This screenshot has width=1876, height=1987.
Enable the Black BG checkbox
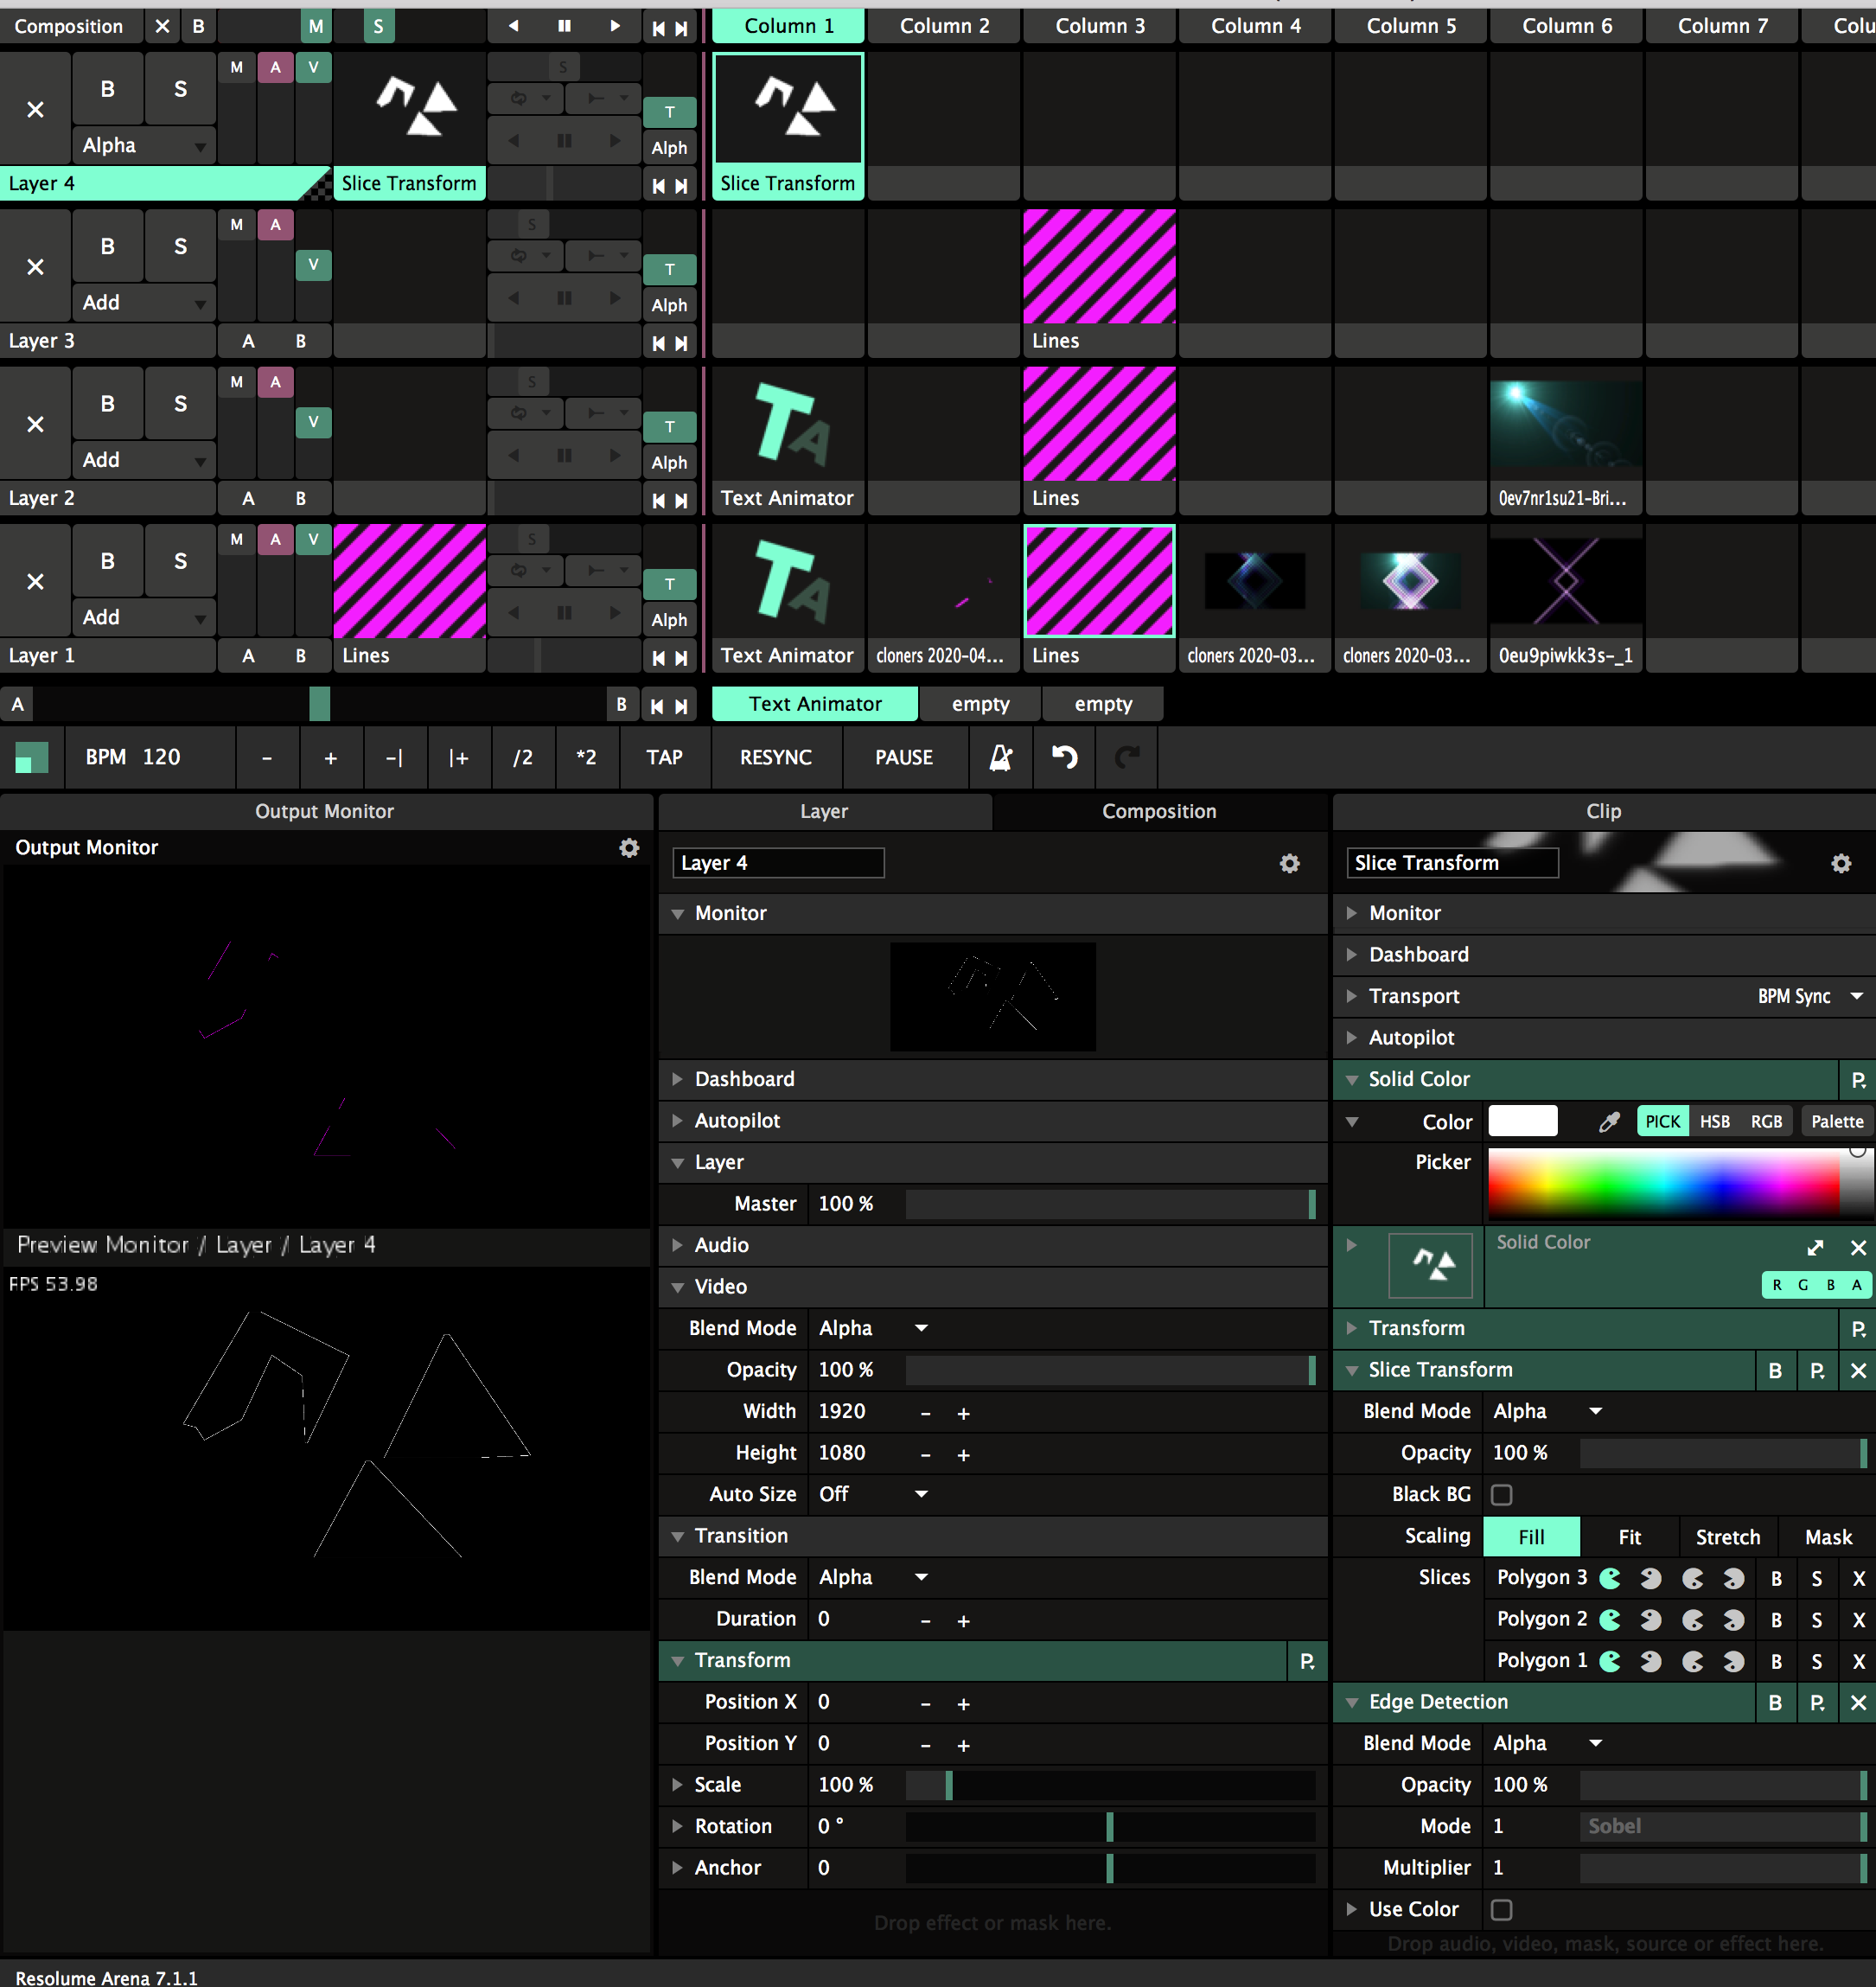pos(1501,1495)
